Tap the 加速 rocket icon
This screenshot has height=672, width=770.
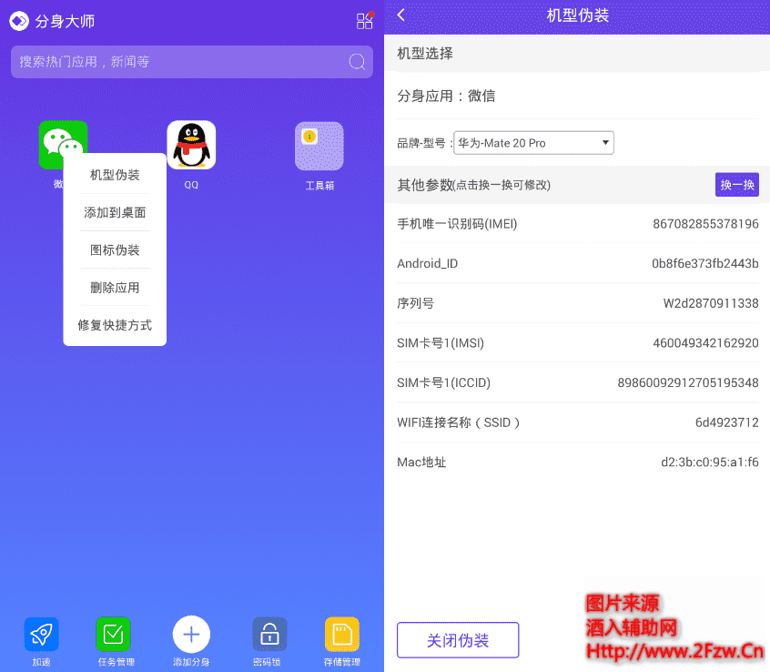tap(41, 634)
